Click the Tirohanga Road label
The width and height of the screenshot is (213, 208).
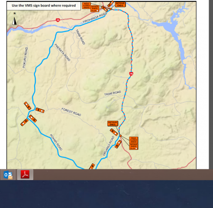pyautogui.click(x=95, y=18)
